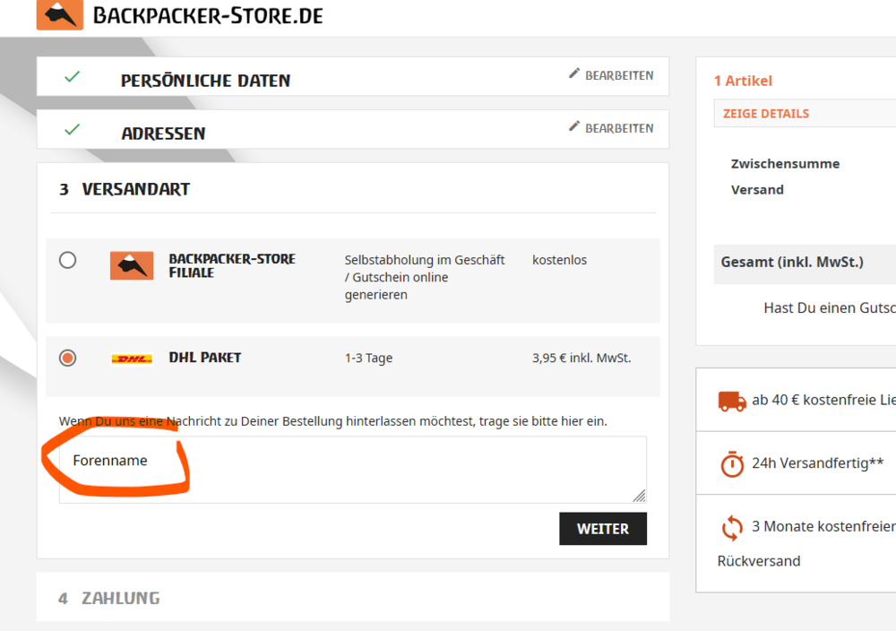Open the Adressen checkout step
Viewport: 896px width, 631px height.
(x=163, y=134)
